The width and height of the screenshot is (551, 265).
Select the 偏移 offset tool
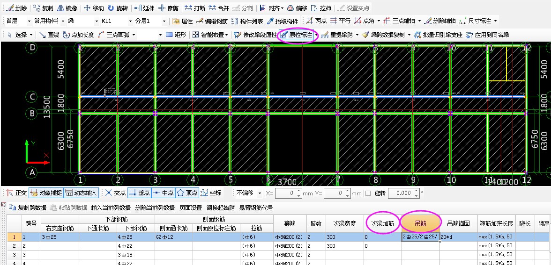tap(297, 8)
